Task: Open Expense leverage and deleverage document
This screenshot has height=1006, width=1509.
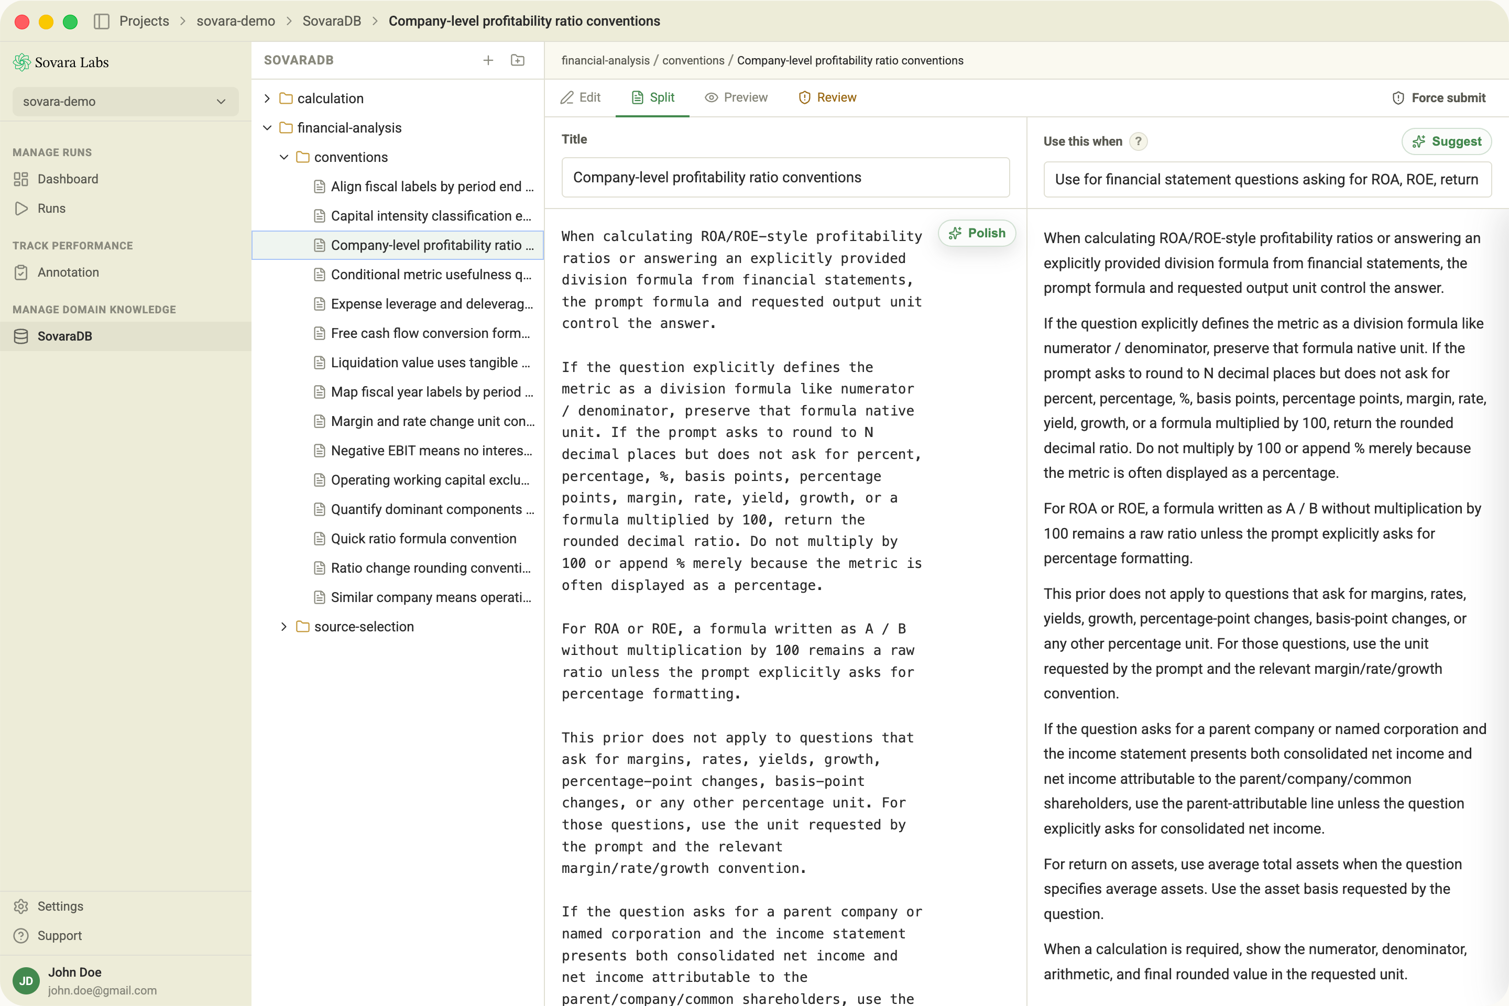Action: (x=398, y=304)
